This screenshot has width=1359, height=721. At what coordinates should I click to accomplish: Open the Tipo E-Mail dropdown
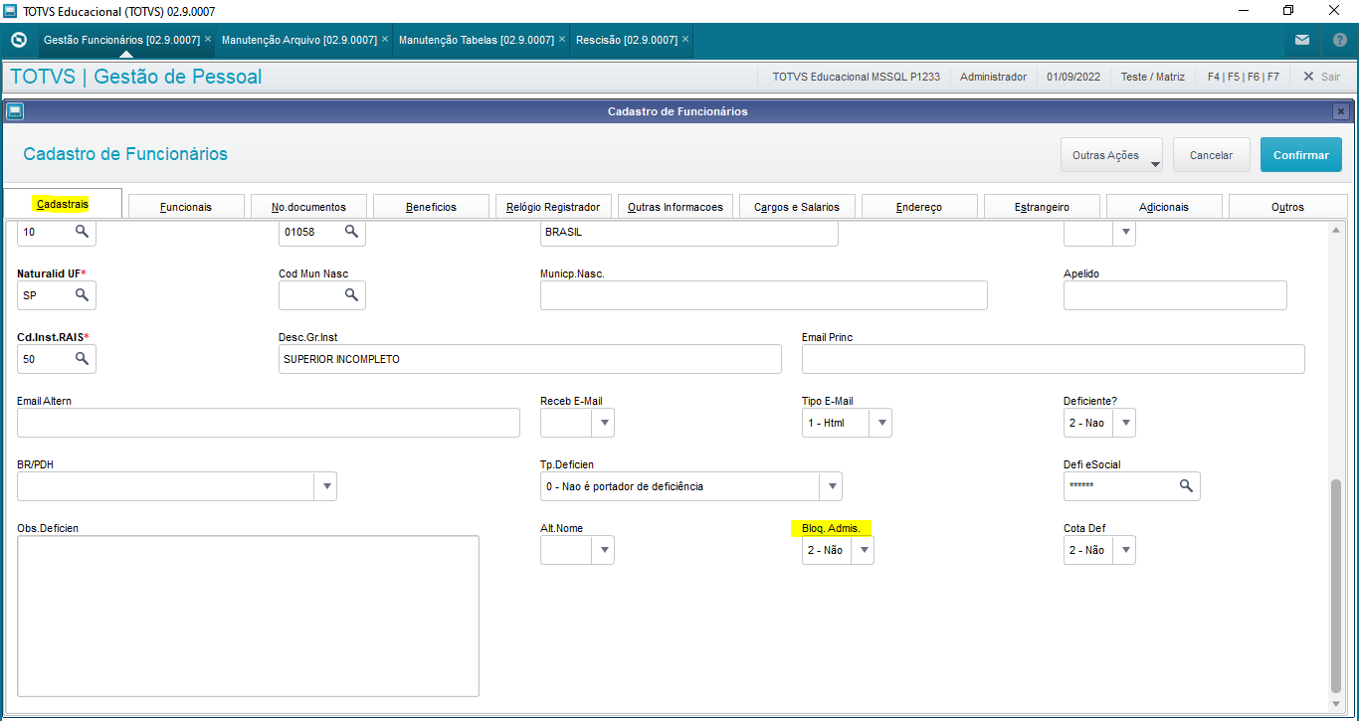point(880,423)
